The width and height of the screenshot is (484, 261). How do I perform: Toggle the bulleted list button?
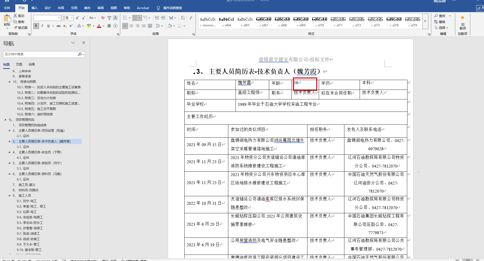(125, 18)
